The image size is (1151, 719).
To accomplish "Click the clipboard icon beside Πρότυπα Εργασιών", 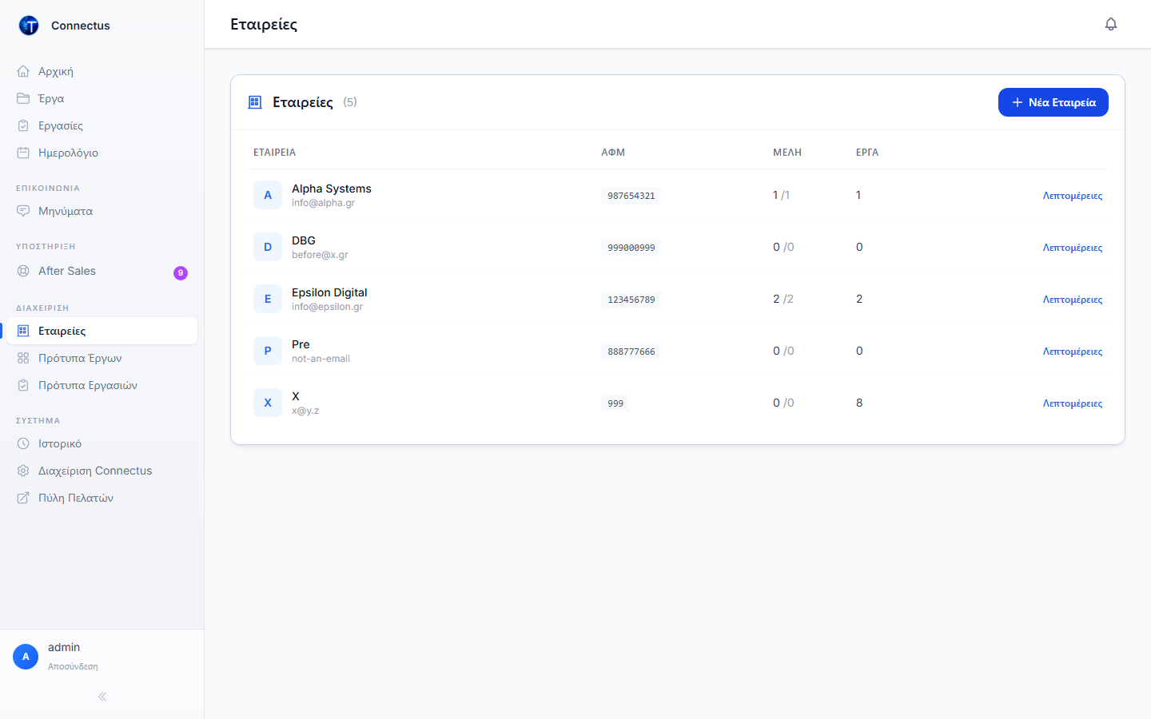I will click(x=23, y=385).
